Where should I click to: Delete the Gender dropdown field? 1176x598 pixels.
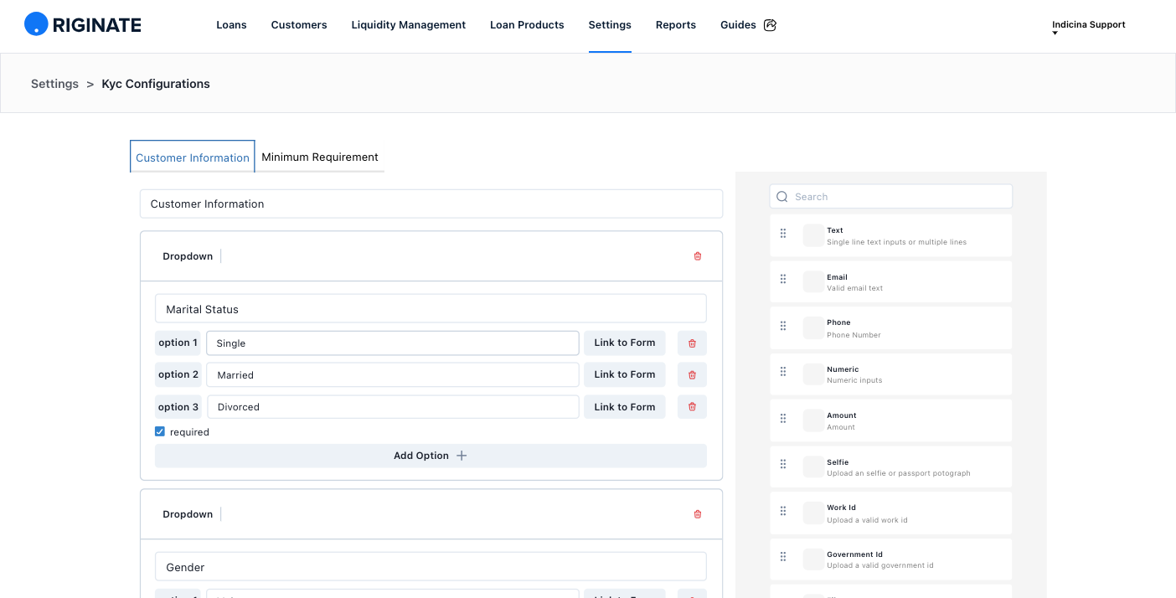coord(698,514)
